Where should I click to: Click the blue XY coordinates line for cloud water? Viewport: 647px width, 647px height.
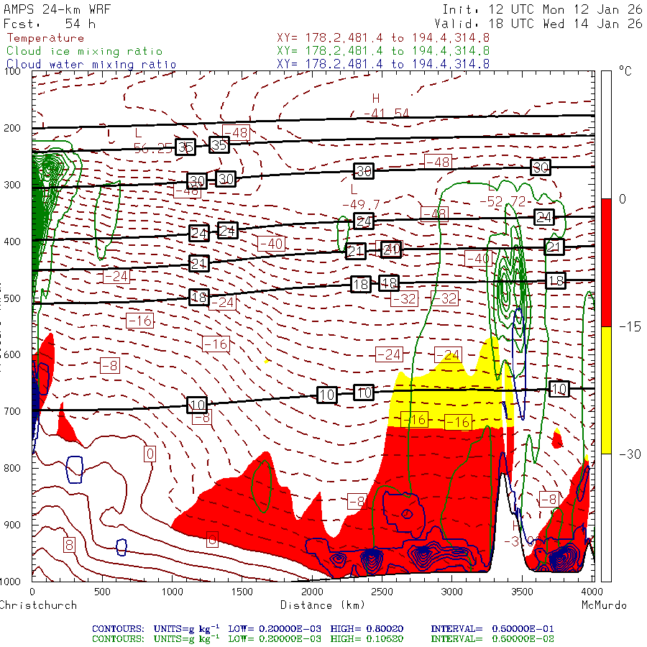point(383,63)
